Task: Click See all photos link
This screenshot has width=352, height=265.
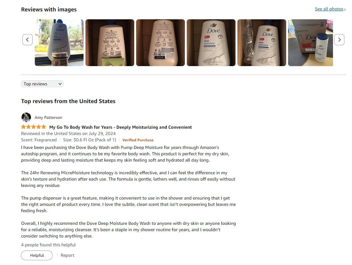Action: coord(330,9)
